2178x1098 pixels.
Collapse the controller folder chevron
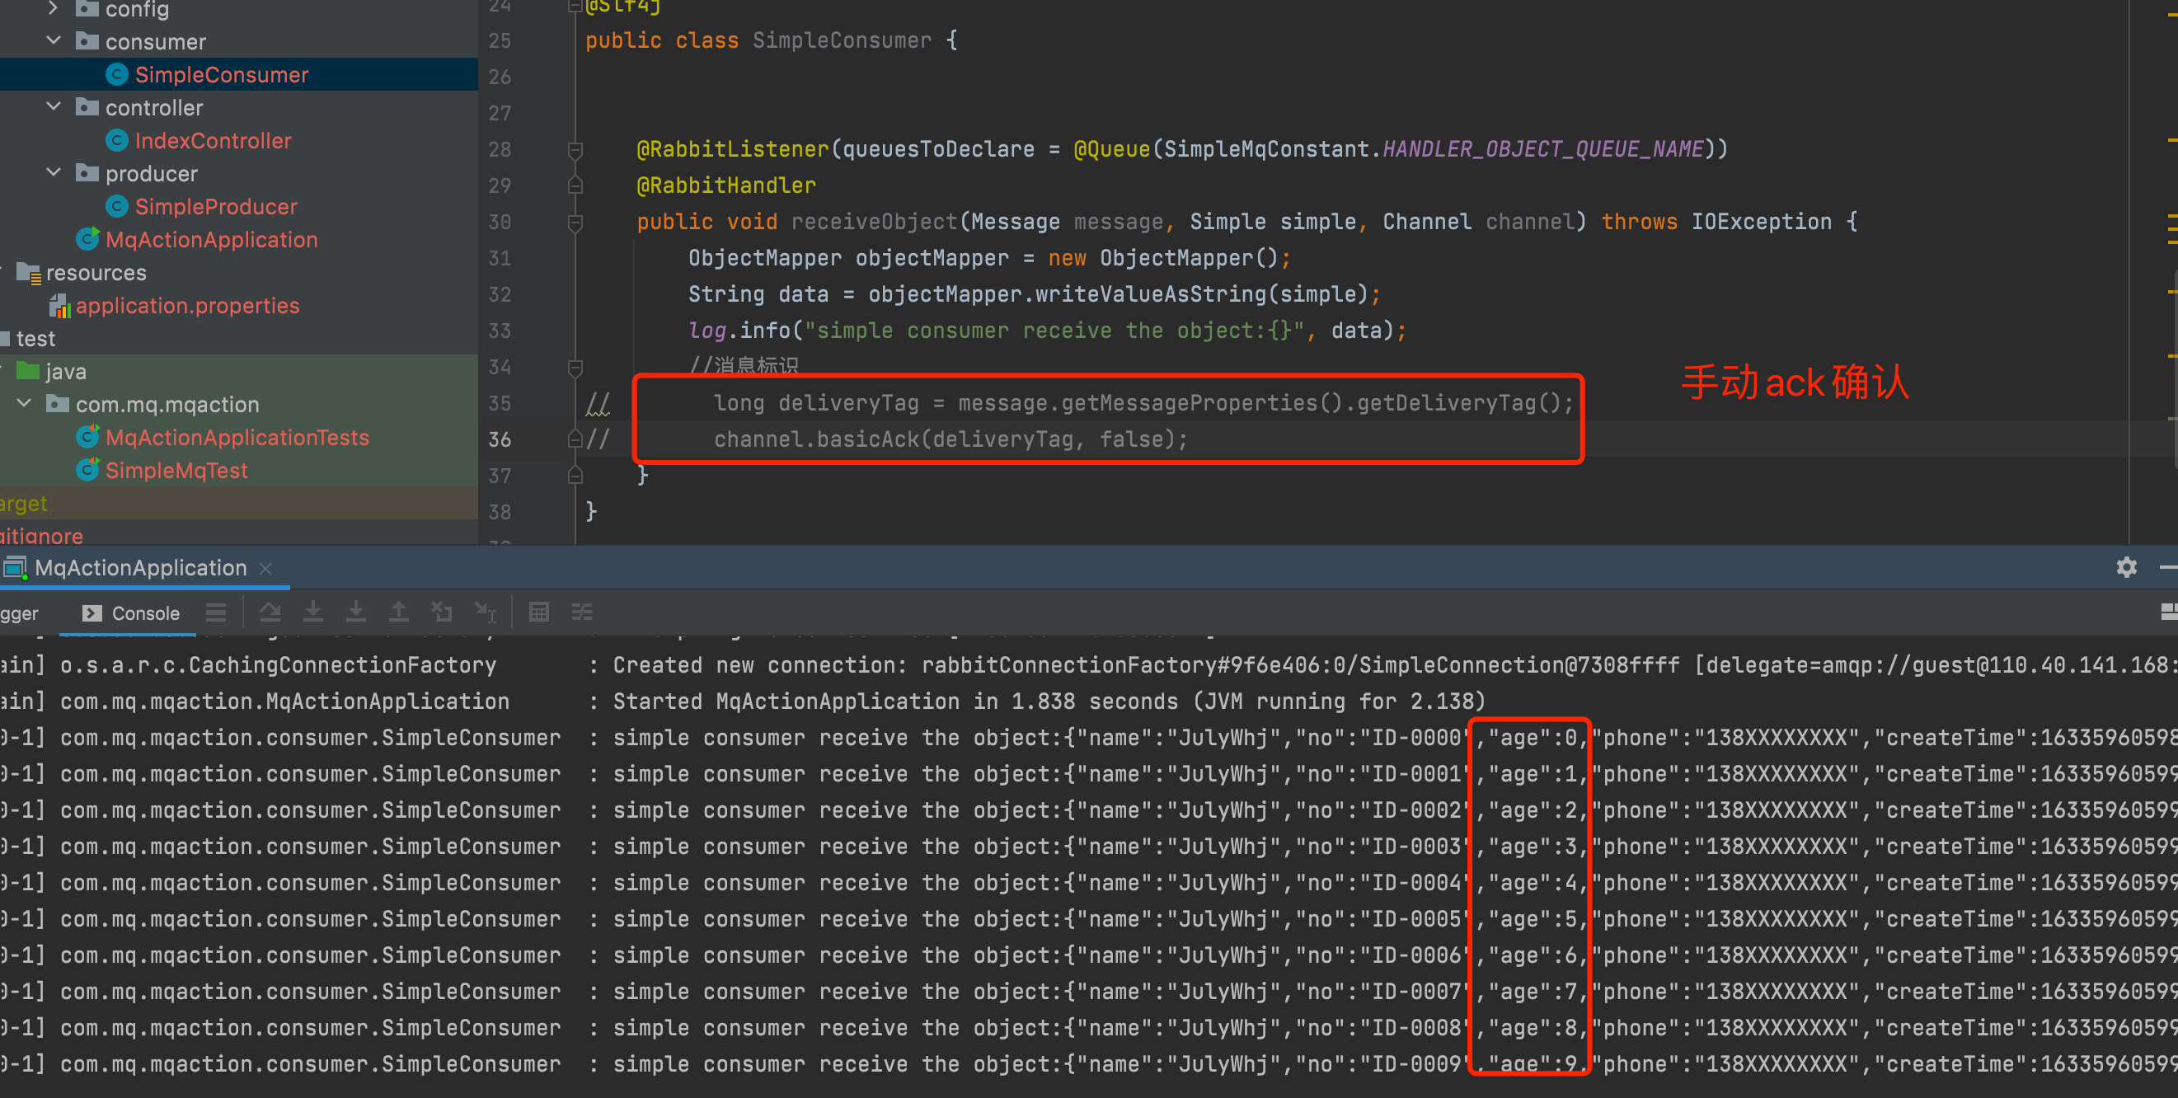54,106
